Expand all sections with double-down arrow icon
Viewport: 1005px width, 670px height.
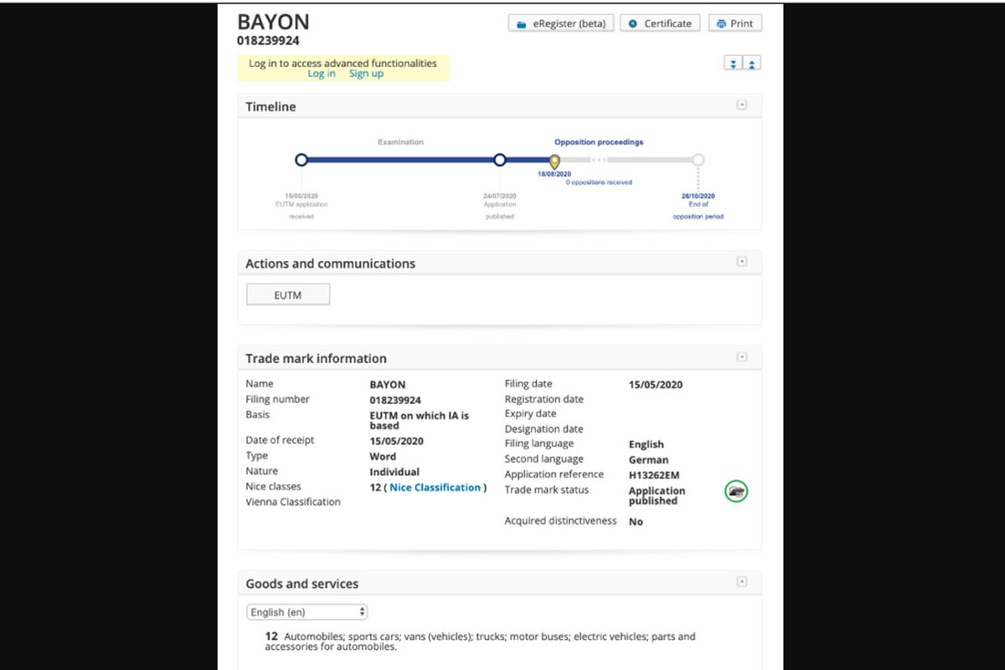point(733,64)
